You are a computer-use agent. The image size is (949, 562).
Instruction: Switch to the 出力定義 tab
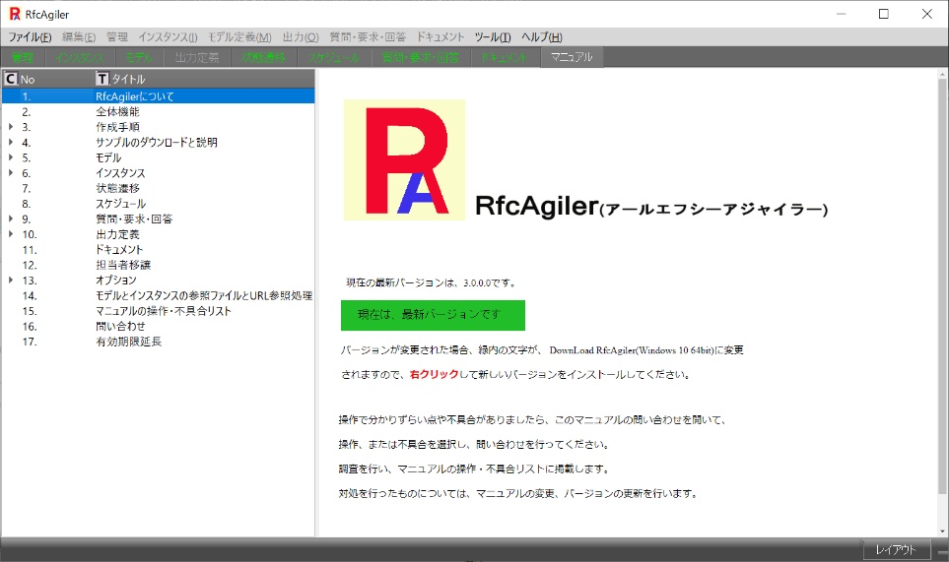(197, 57)
